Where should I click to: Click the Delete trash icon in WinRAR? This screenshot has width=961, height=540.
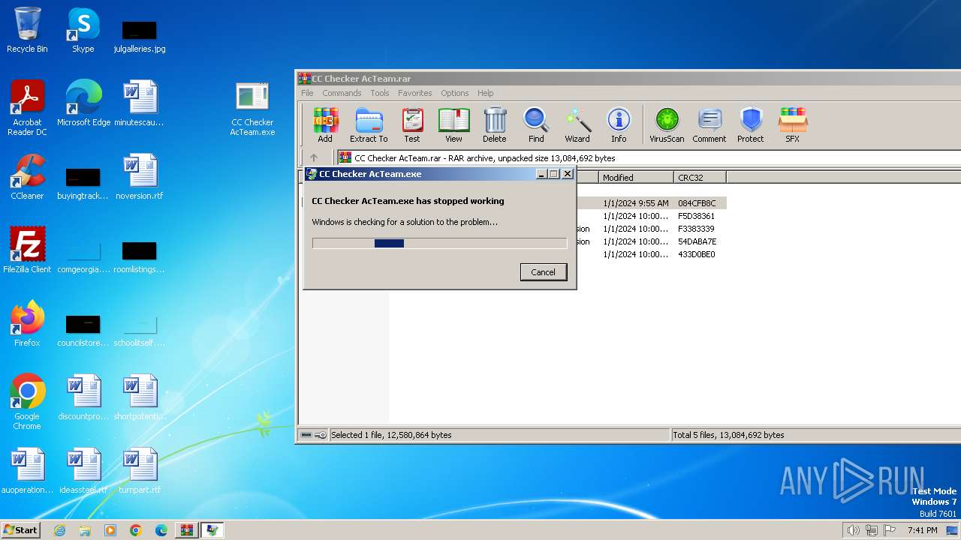[494, 124]
